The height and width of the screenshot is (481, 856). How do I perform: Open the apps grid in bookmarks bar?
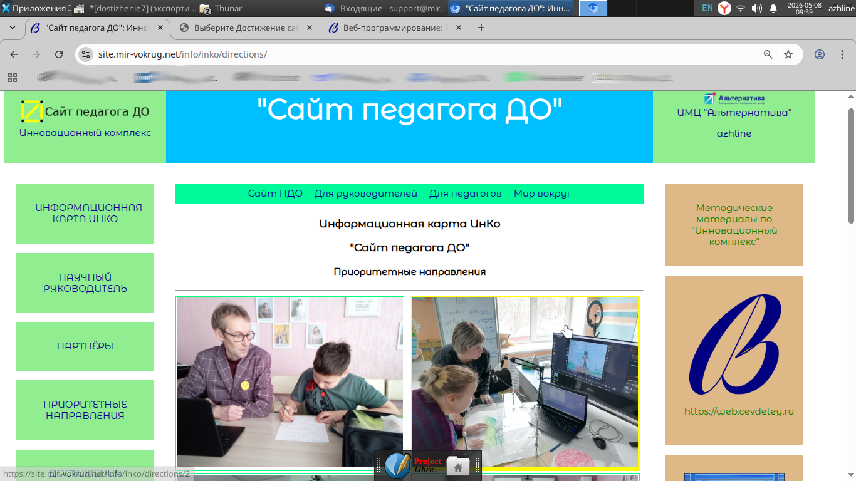pyautogui.click(x=13, y=78)
